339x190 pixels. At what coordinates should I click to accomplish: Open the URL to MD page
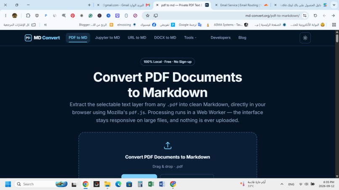pyautogui.click(x=137, y=38)
